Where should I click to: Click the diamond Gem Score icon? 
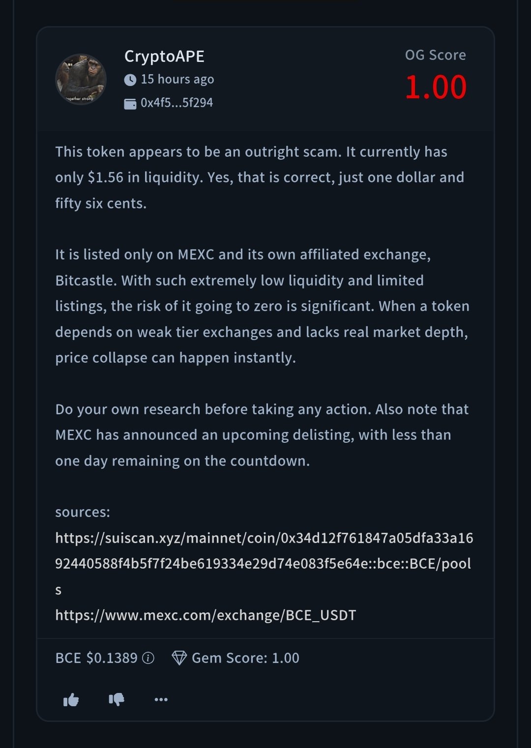[x=179, y=658]
